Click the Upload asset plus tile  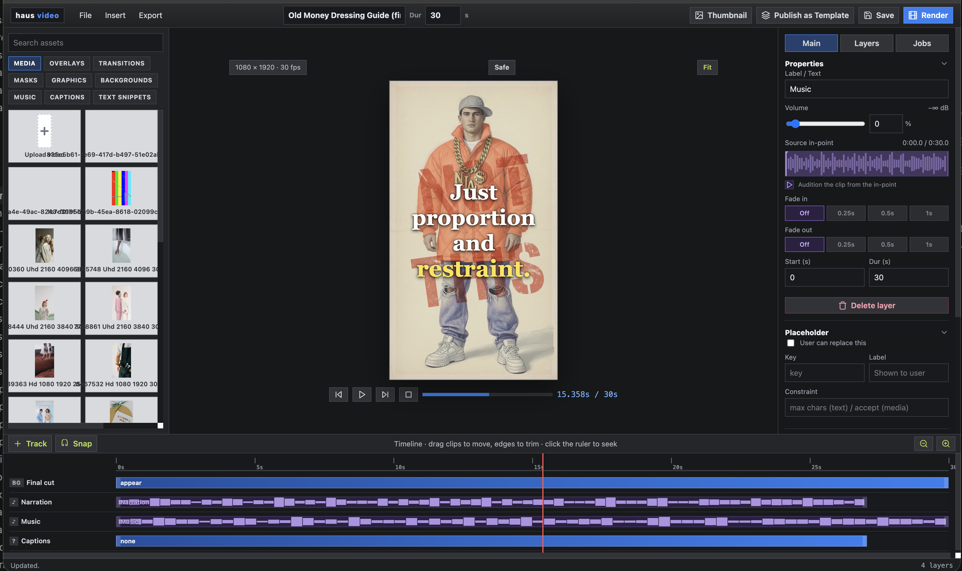44,136
